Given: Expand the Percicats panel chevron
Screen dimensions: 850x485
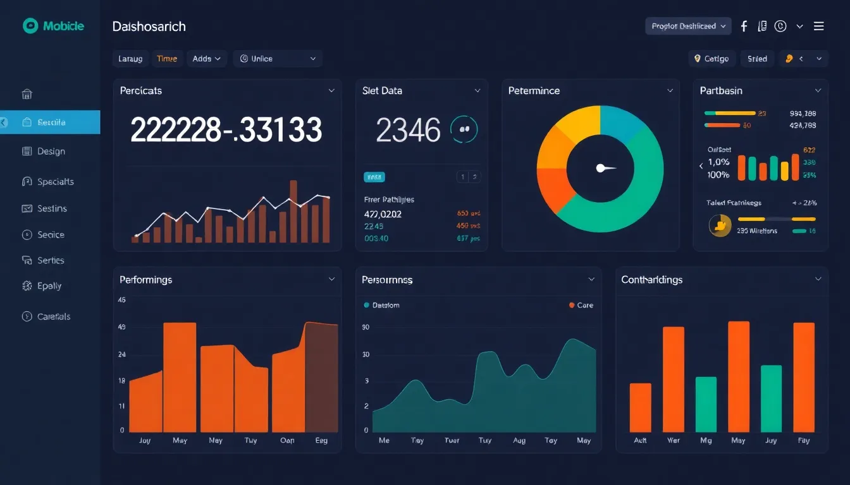Looking at the screenshot, I should point(331,91).
